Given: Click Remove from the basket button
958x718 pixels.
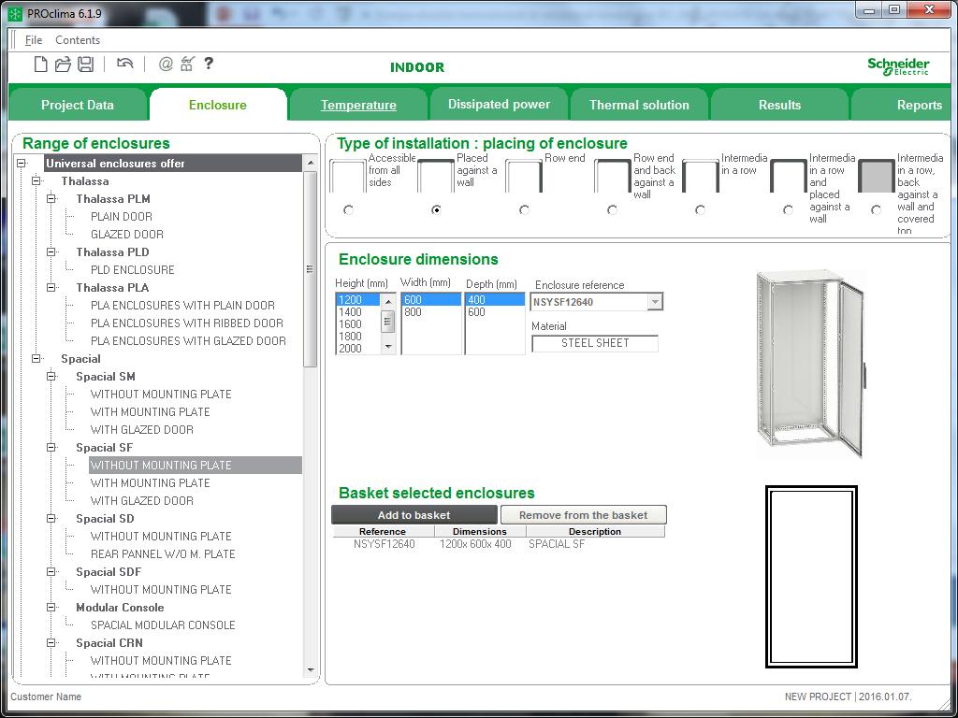Looking at the screenshot, I should [x=584, y=515].
